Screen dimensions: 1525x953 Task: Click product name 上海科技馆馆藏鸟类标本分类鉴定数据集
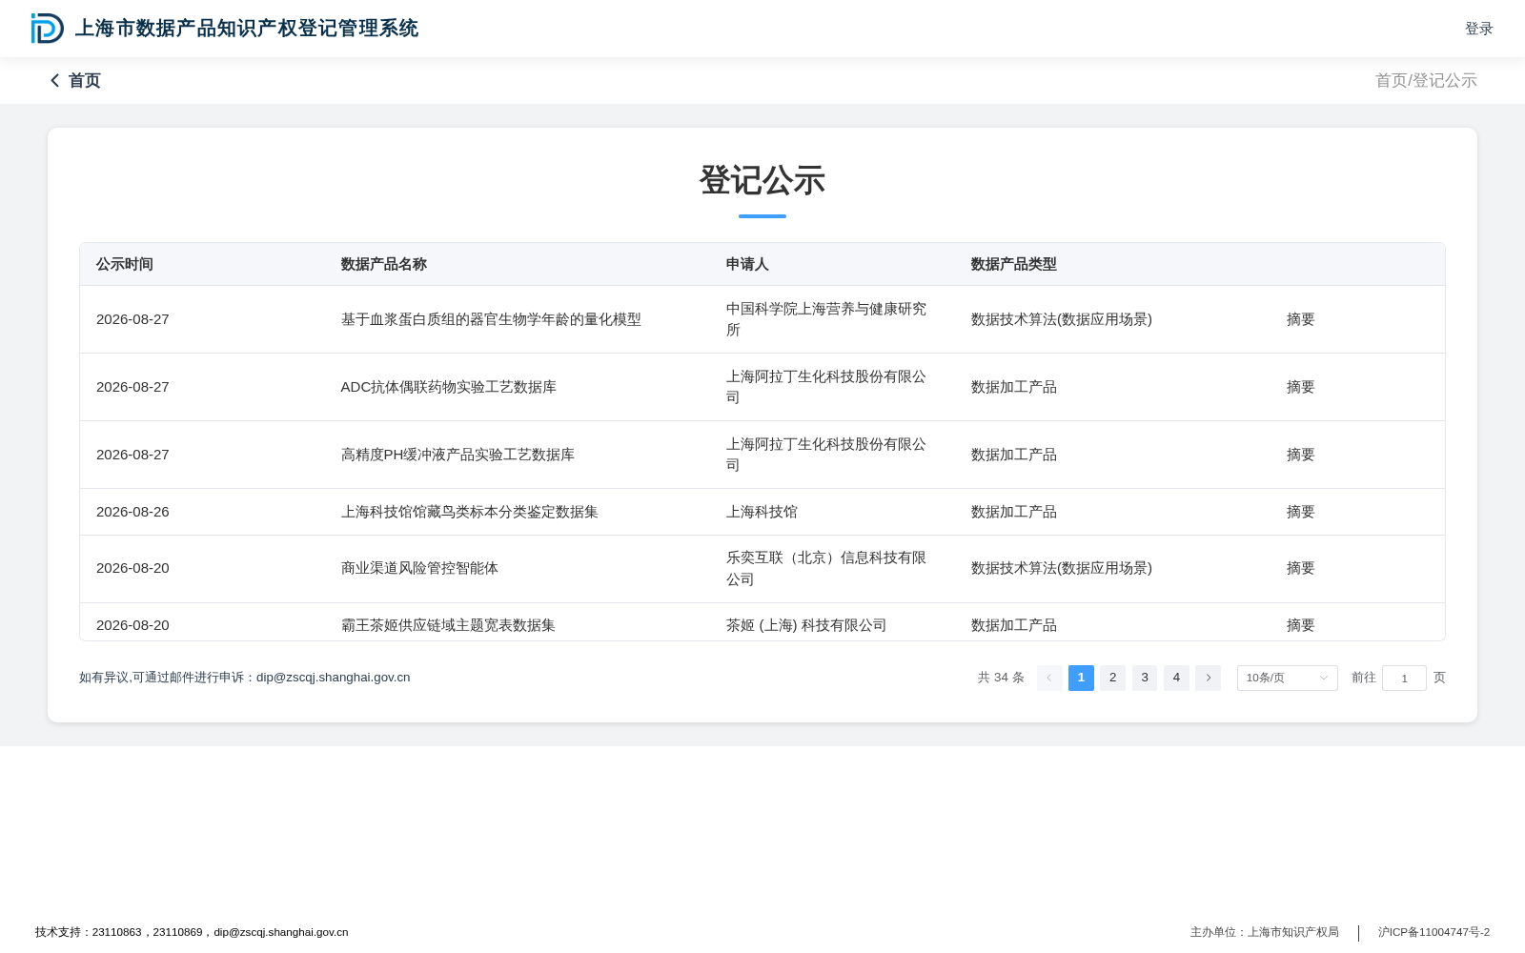(x=470, y=512)
